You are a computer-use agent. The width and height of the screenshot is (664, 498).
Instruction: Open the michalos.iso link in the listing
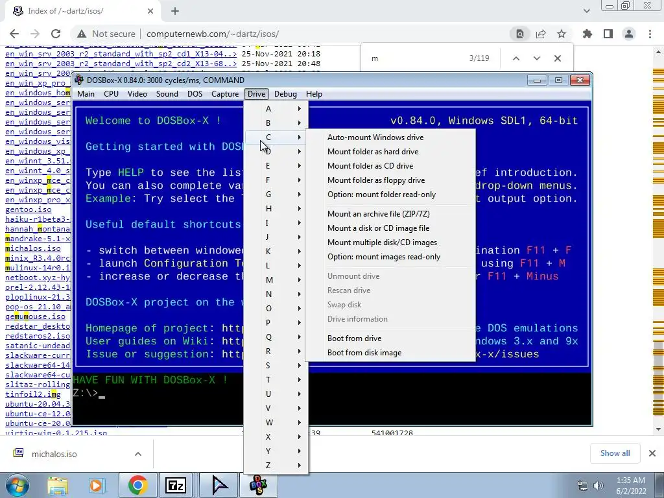click(33, 248)
